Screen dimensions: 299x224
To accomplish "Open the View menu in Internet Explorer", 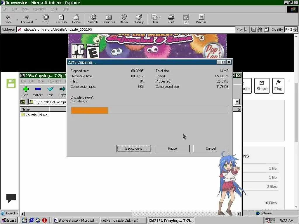I will pos(25,9).
